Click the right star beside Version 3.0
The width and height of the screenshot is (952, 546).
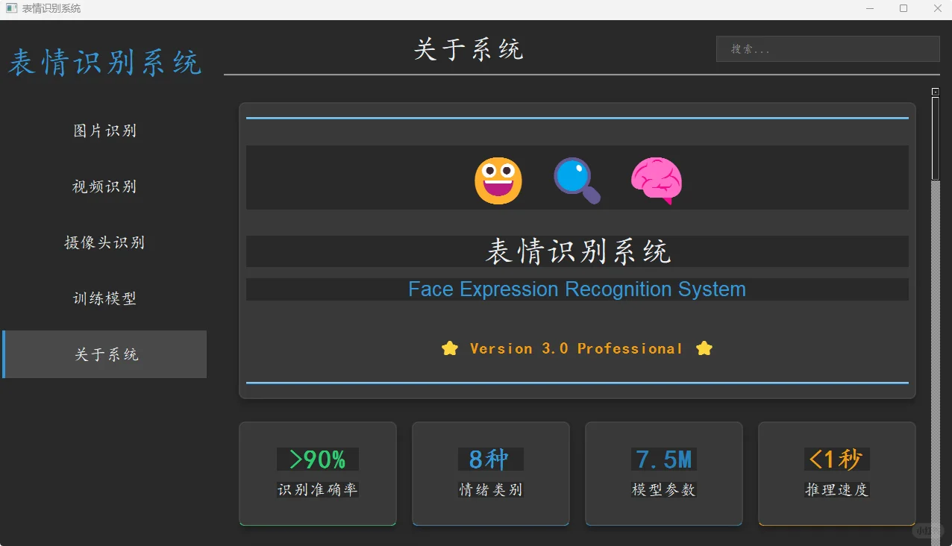click(704, 348)
